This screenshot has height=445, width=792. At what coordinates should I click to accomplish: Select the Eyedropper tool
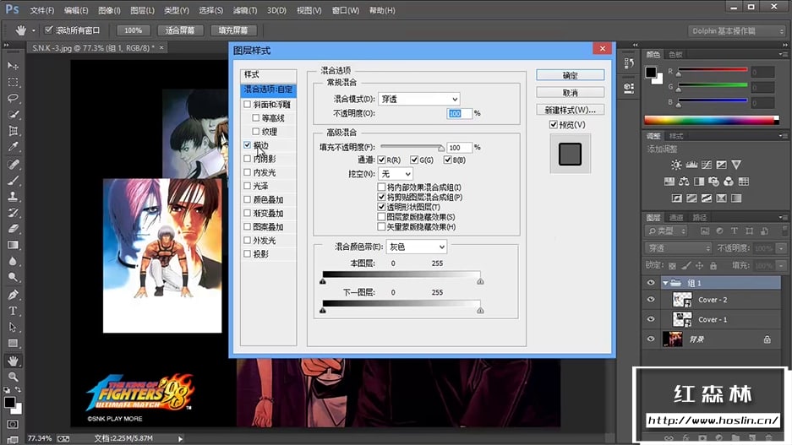tap(14, 147)
